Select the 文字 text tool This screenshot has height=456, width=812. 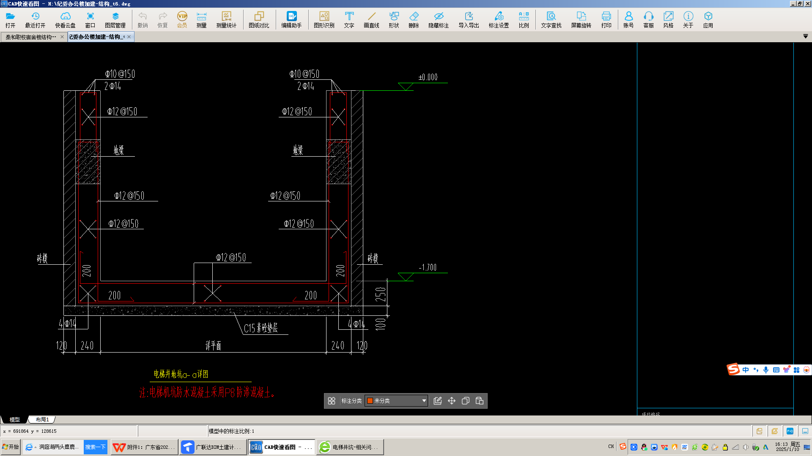coord(349,19)
